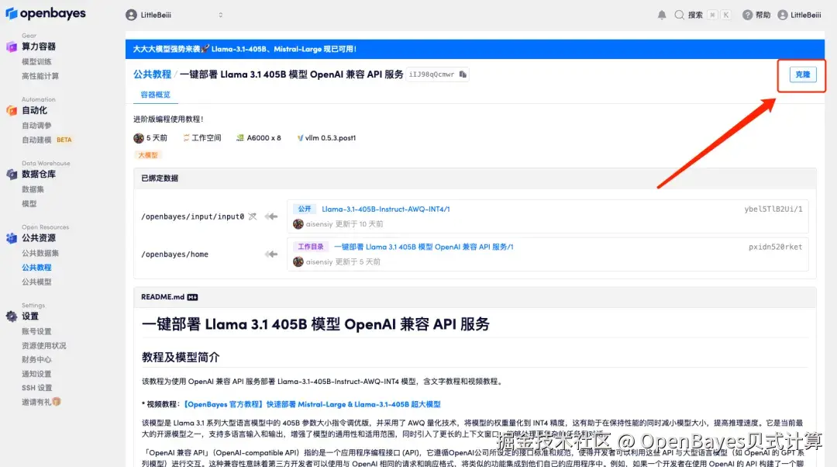
Task: Click the gift icon beside 邀请有礼
Action: [57, 402]
